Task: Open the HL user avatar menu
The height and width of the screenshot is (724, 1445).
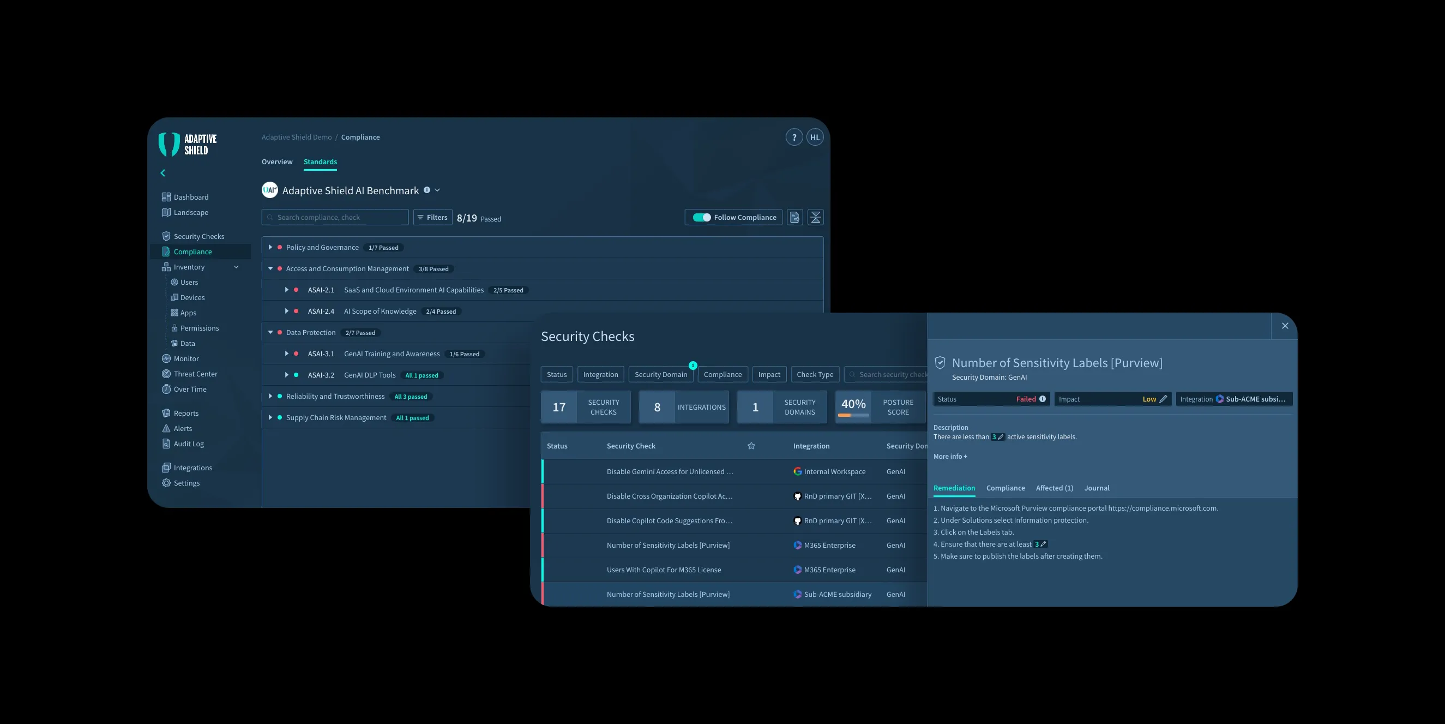Action: click(815, 137)
